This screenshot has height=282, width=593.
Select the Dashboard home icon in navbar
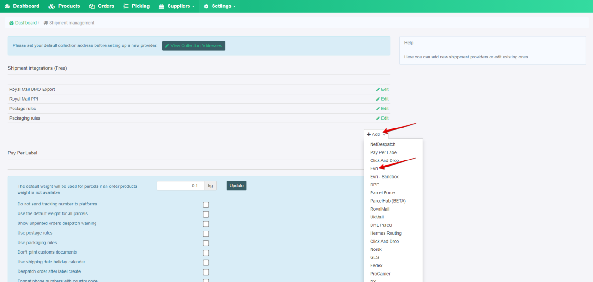pos(6,6)
